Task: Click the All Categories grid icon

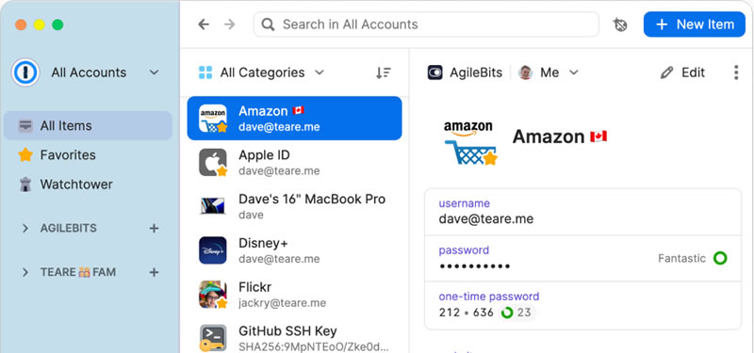Action: pyautogui.click(x=205, y=72)
